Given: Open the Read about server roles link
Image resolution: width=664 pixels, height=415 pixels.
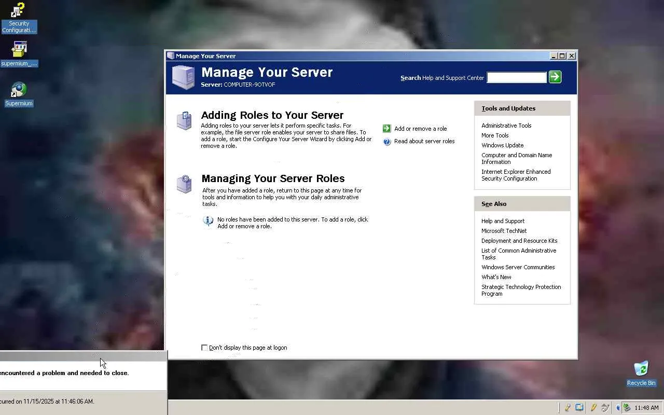Looking at the screenshot, I should pyautogui.click(x=424, y=141).
